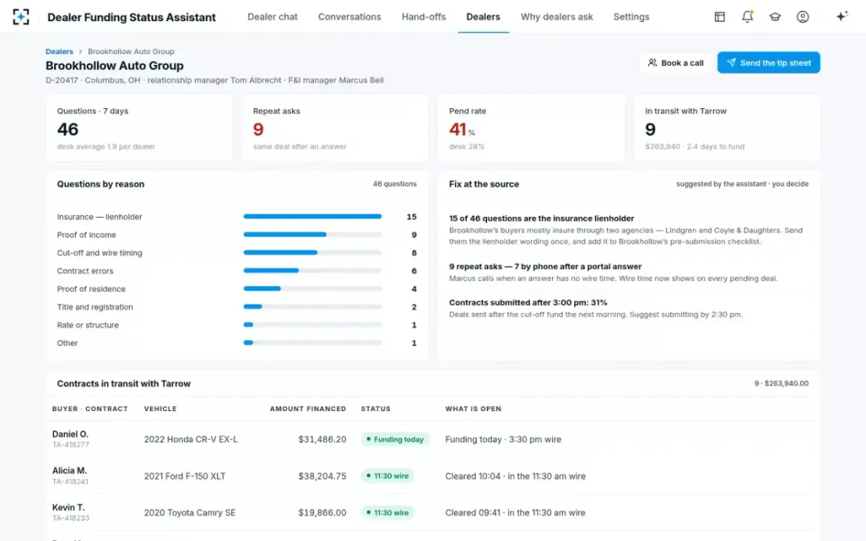Screen dimensions: 866x541
Task: Click Contracts submitted after 3:00 pm heading
Action: tap(528, 303)
